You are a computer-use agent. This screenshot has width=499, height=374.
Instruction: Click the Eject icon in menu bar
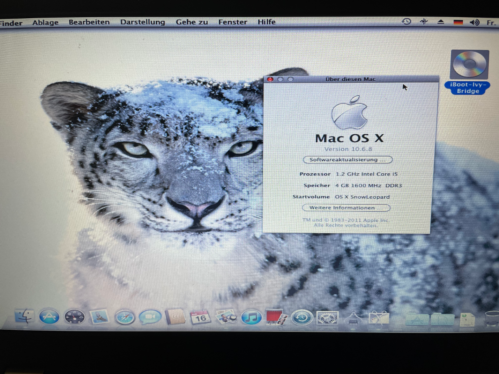coord(441,22)
